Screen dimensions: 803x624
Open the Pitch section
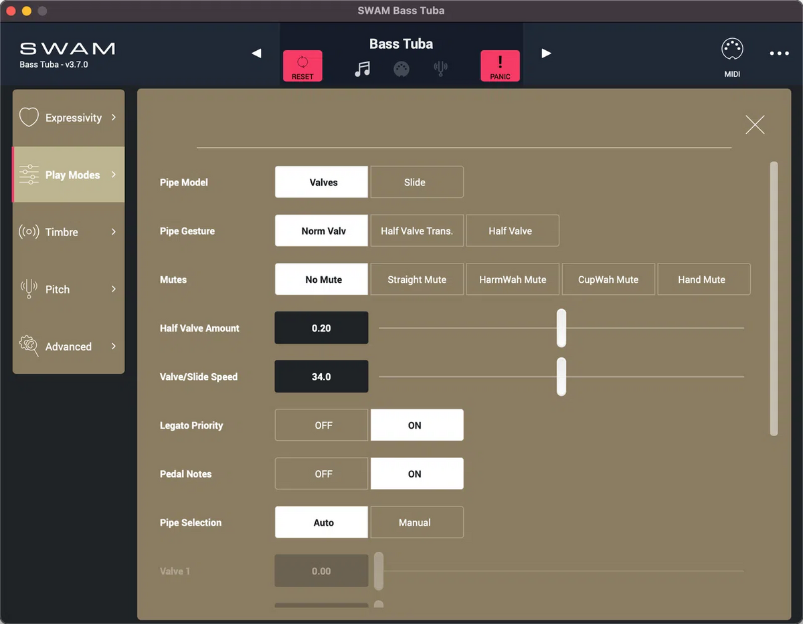[69, 289]
